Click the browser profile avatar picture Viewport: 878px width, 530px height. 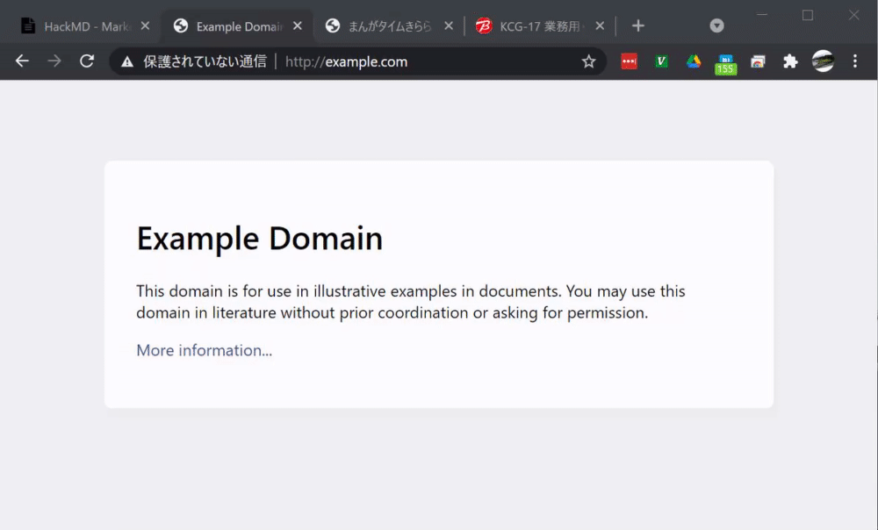point(823,61)
